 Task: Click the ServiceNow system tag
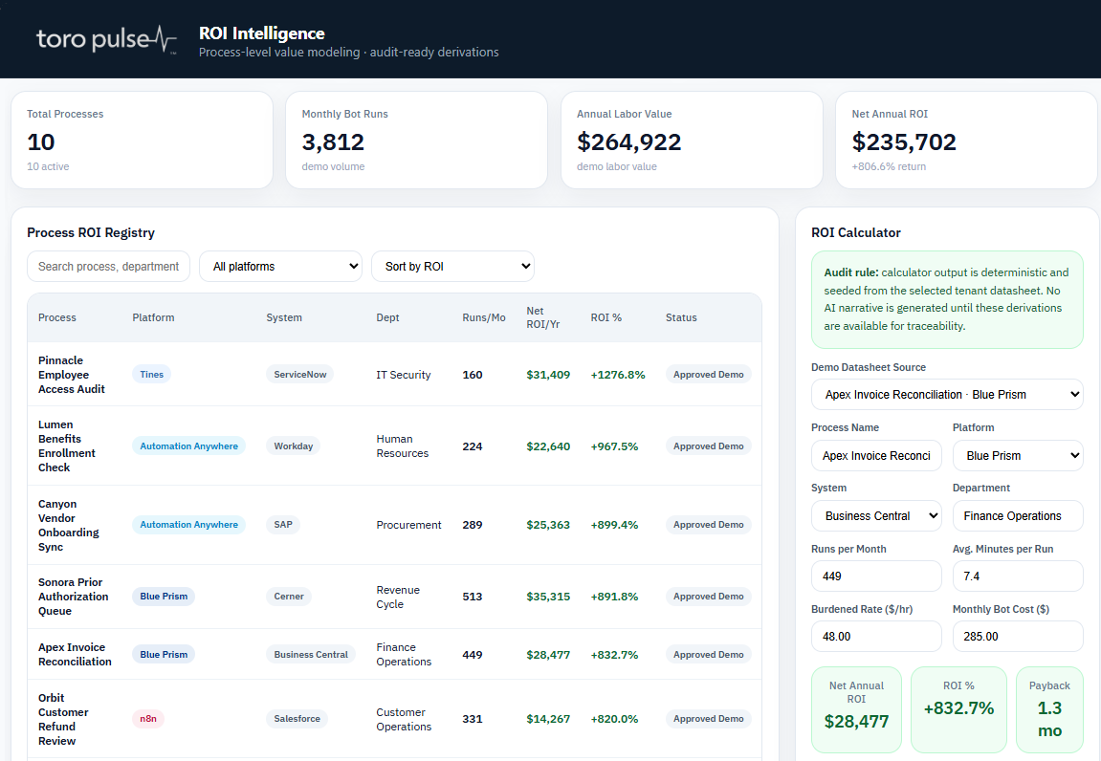[x=299, y=374]
